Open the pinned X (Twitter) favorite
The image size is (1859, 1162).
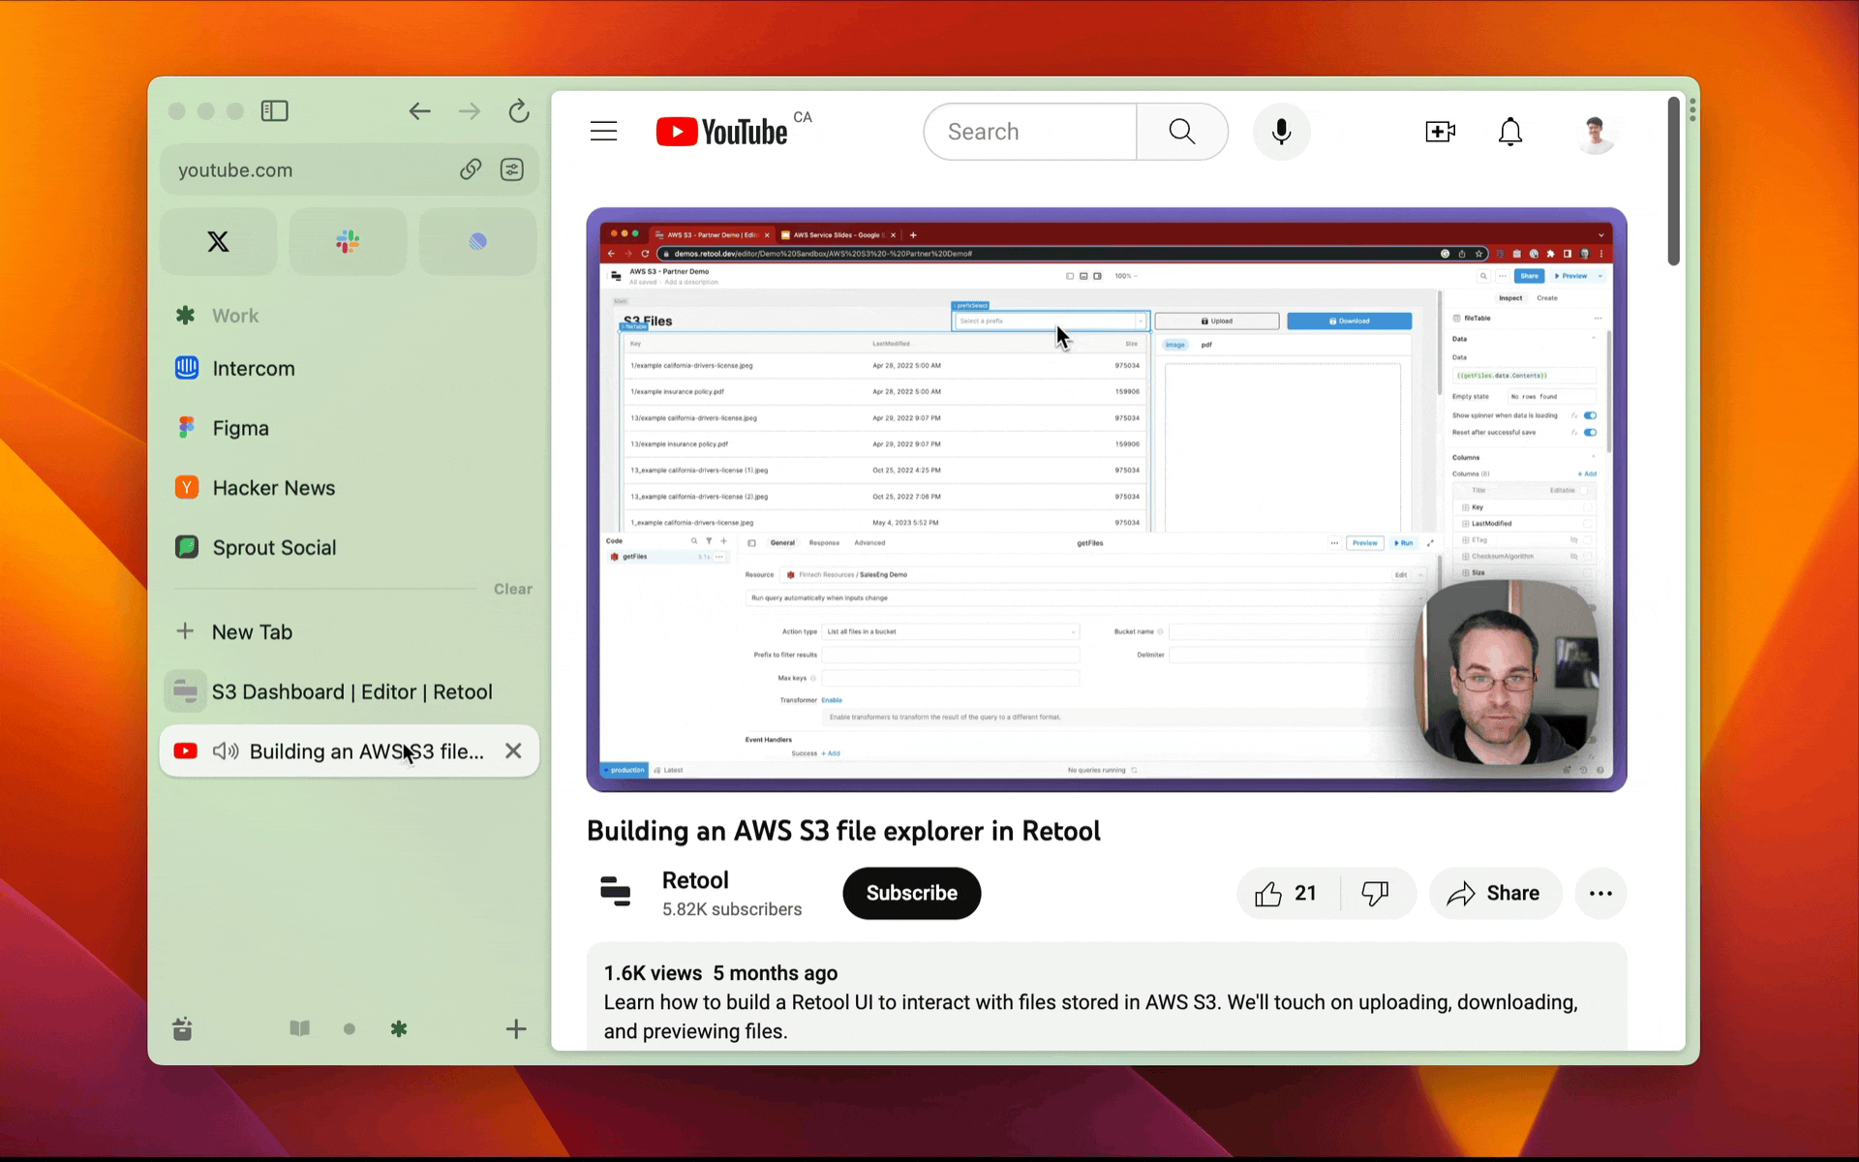(219, 241)
